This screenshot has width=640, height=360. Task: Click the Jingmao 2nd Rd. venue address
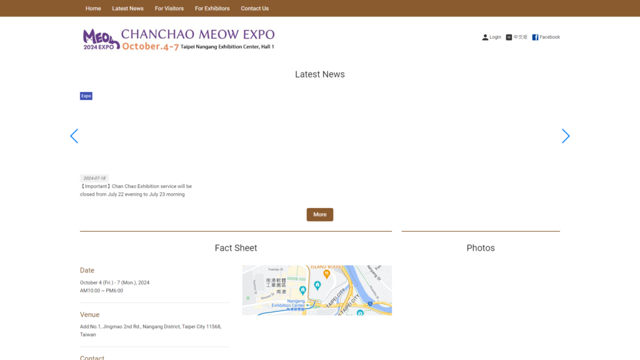151,331
